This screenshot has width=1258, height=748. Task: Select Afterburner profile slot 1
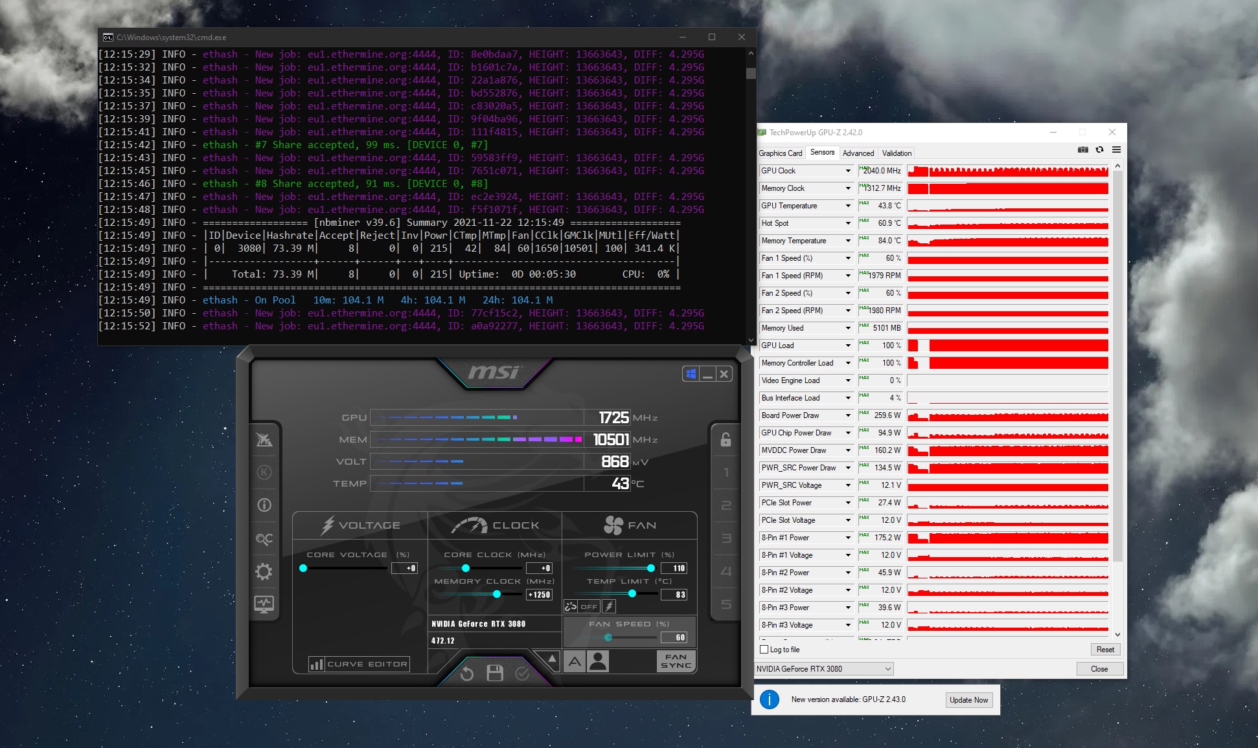click(726, 472)
